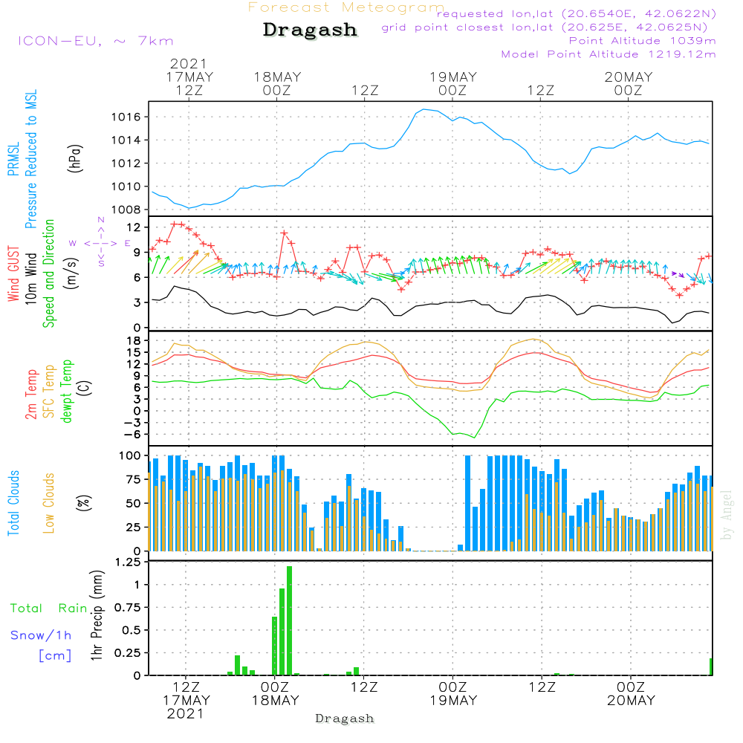Click the pressure curve peak near 1016
Image resolution: width=743 pixels, height=743 pixels.
424,109
